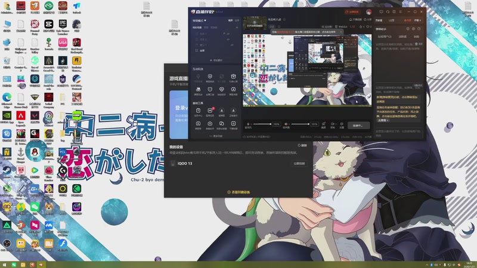Click first download-arrow base tool

[221, 112]
